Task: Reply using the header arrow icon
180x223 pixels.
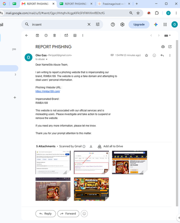Action: coord(162,55)
